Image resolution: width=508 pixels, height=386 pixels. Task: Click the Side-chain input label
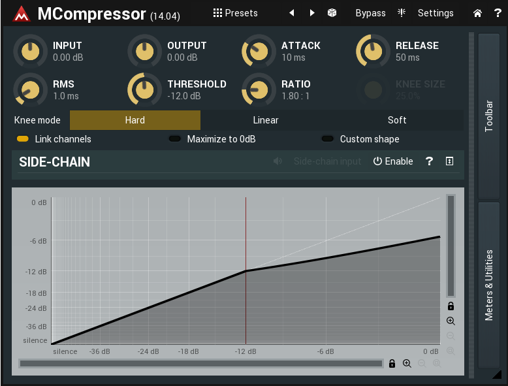point(327,161)
